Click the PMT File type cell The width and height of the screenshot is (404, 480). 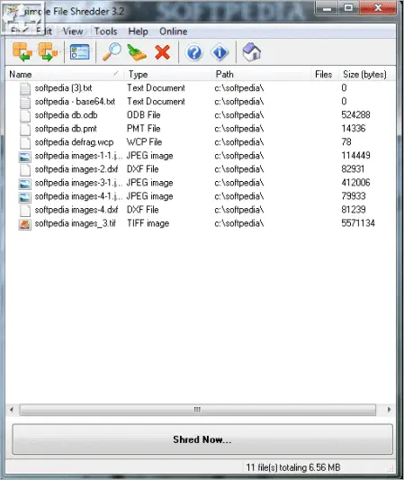144,129
